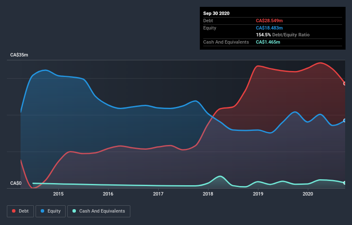Toggle the Debt legend button
This screenshot has width=352, height=225.
point(21,211)
